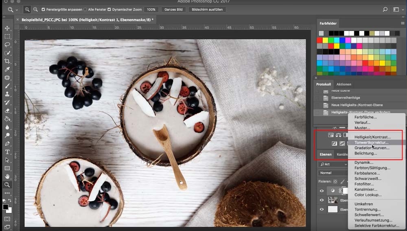Open the Art layer filter dropdown
The height and width of the screenshot is (231, 407).
click(x=333, y=164)
